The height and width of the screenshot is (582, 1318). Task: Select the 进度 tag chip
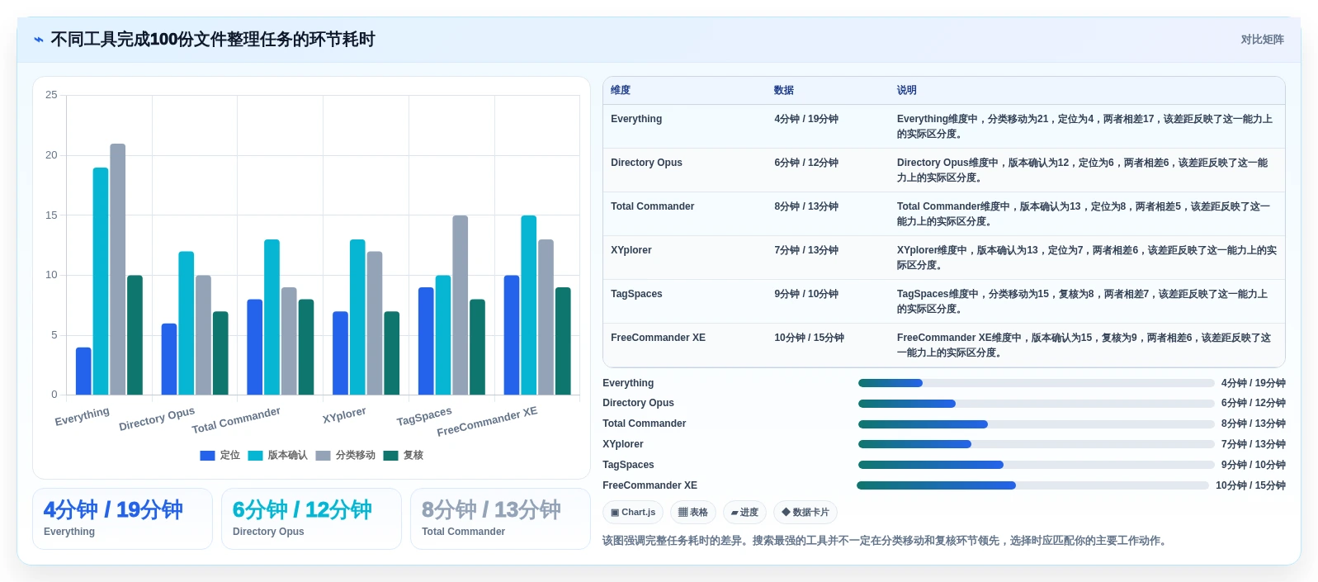(744, 513)
